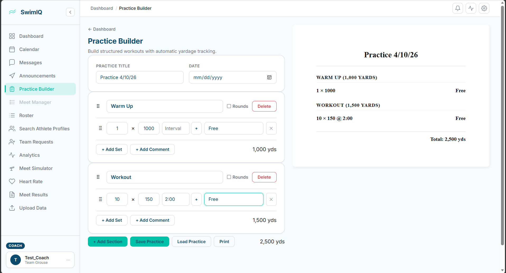Enable Rounds for the Workout section
The image size is (506, 273).
coord(229,177)
